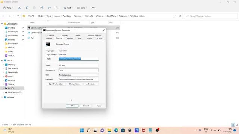Click the Rename icon in Explorer toolbar
This screenshot has height=134, width=239.
[x=42, y=8]
